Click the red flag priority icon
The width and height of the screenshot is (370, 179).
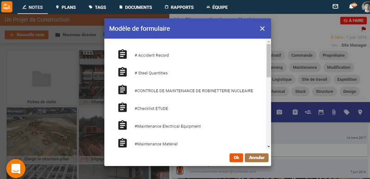tap(364, 29)
